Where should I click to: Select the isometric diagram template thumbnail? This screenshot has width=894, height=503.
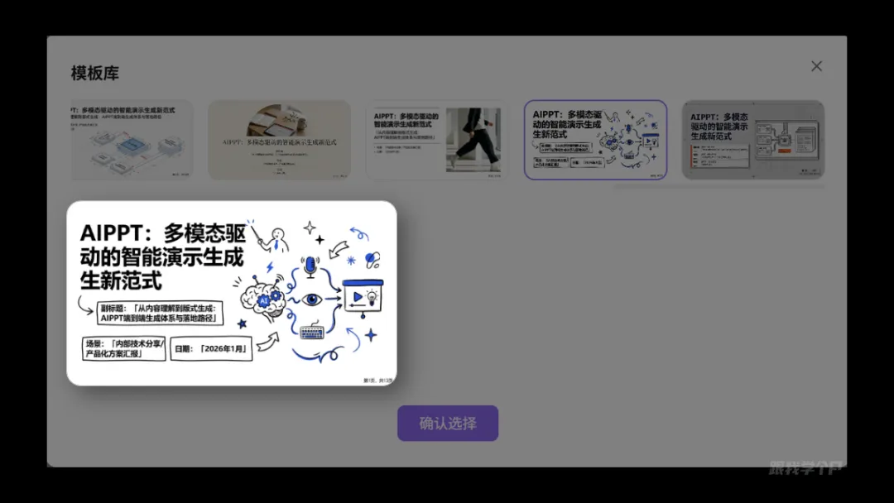click(132, 140)
